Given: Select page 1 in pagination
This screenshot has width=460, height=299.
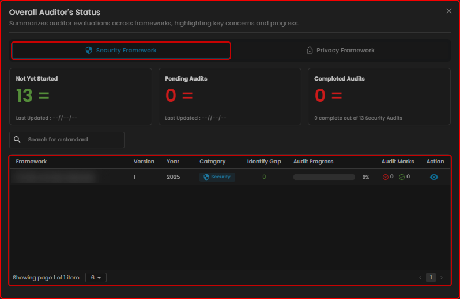Looking at the screenshot, I should 431,278.
